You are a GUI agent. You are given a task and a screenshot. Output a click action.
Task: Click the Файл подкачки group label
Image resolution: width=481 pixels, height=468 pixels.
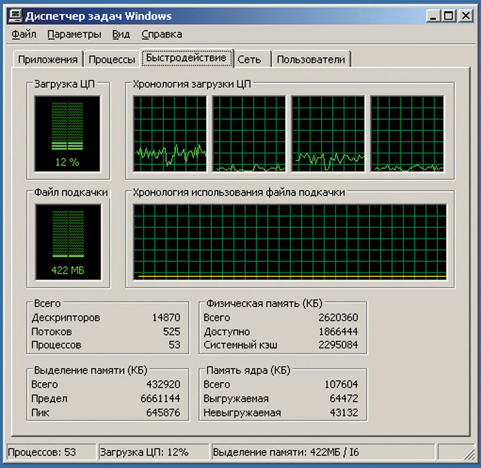71,192
